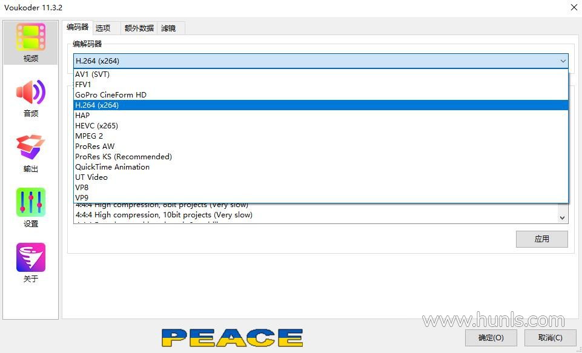Click the 取消(C) cancel button
Screen dimensions: 582x353
[550, 338]
